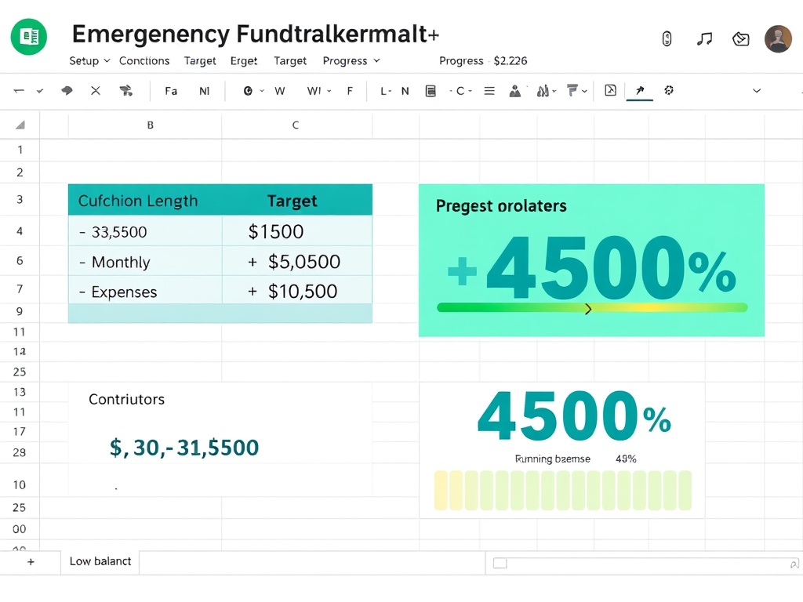Image resolution: width=803 pixels, height=602 pixels.
Task: Click the X clear icon in the toolbar
Action: coord(95,91)
